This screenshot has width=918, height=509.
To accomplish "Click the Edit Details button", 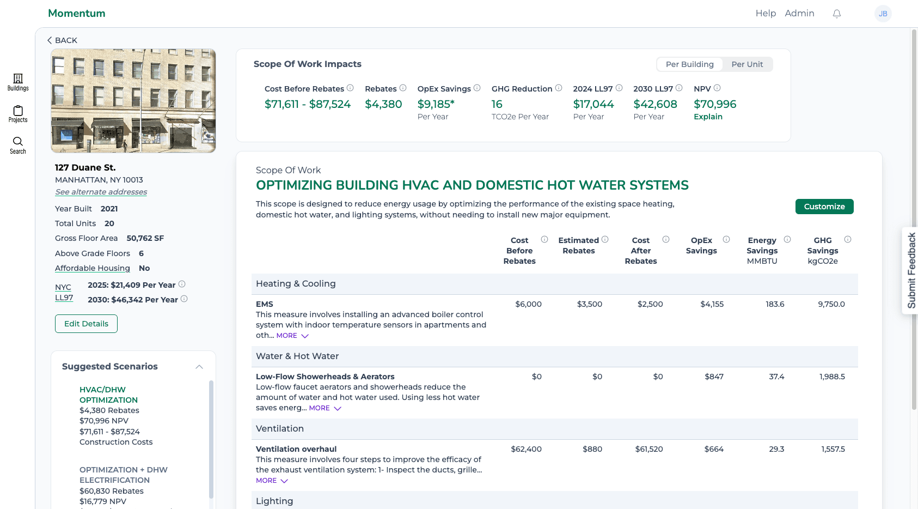I will (x=86, y=324).
